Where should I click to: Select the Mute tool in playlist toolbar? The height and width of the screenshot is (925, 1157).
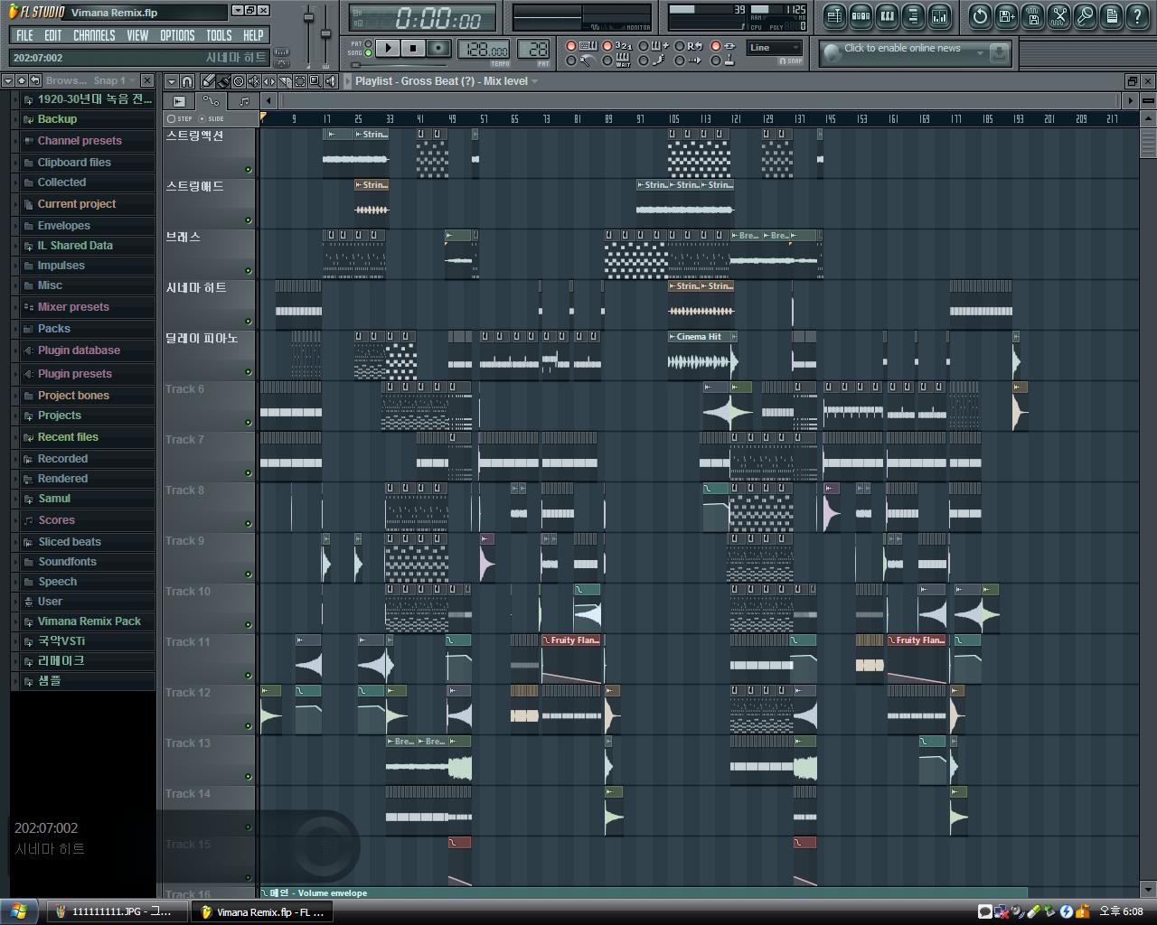tap(254, 81)
